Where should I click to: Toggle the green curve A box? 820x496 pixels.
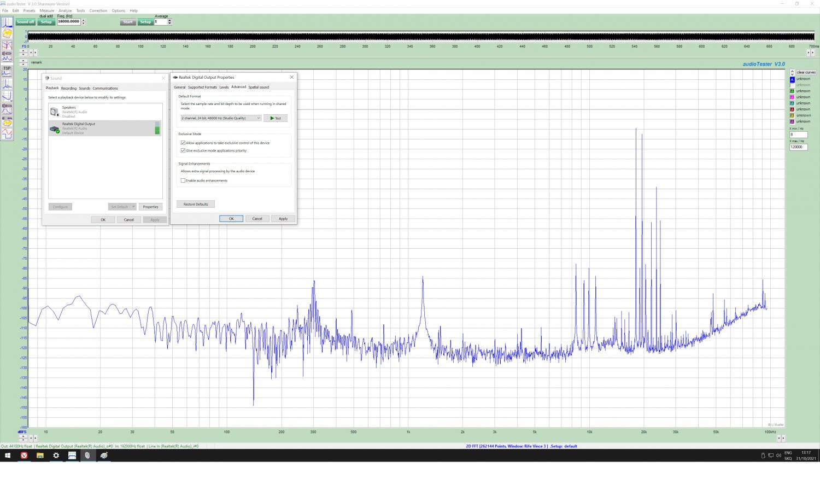792,91
